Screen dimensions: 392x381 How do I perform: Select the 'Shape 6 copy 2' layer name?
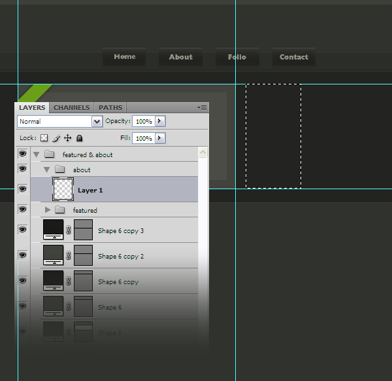pyautogui.click(x=121, y=256)
